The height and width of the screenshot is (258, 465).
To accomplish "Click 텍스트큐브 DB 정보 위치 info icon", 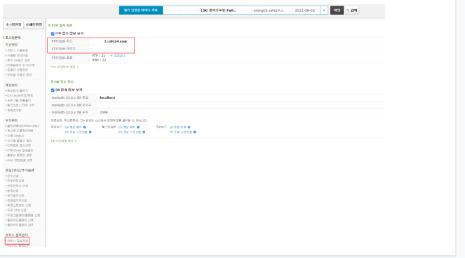I will [138, 127].
